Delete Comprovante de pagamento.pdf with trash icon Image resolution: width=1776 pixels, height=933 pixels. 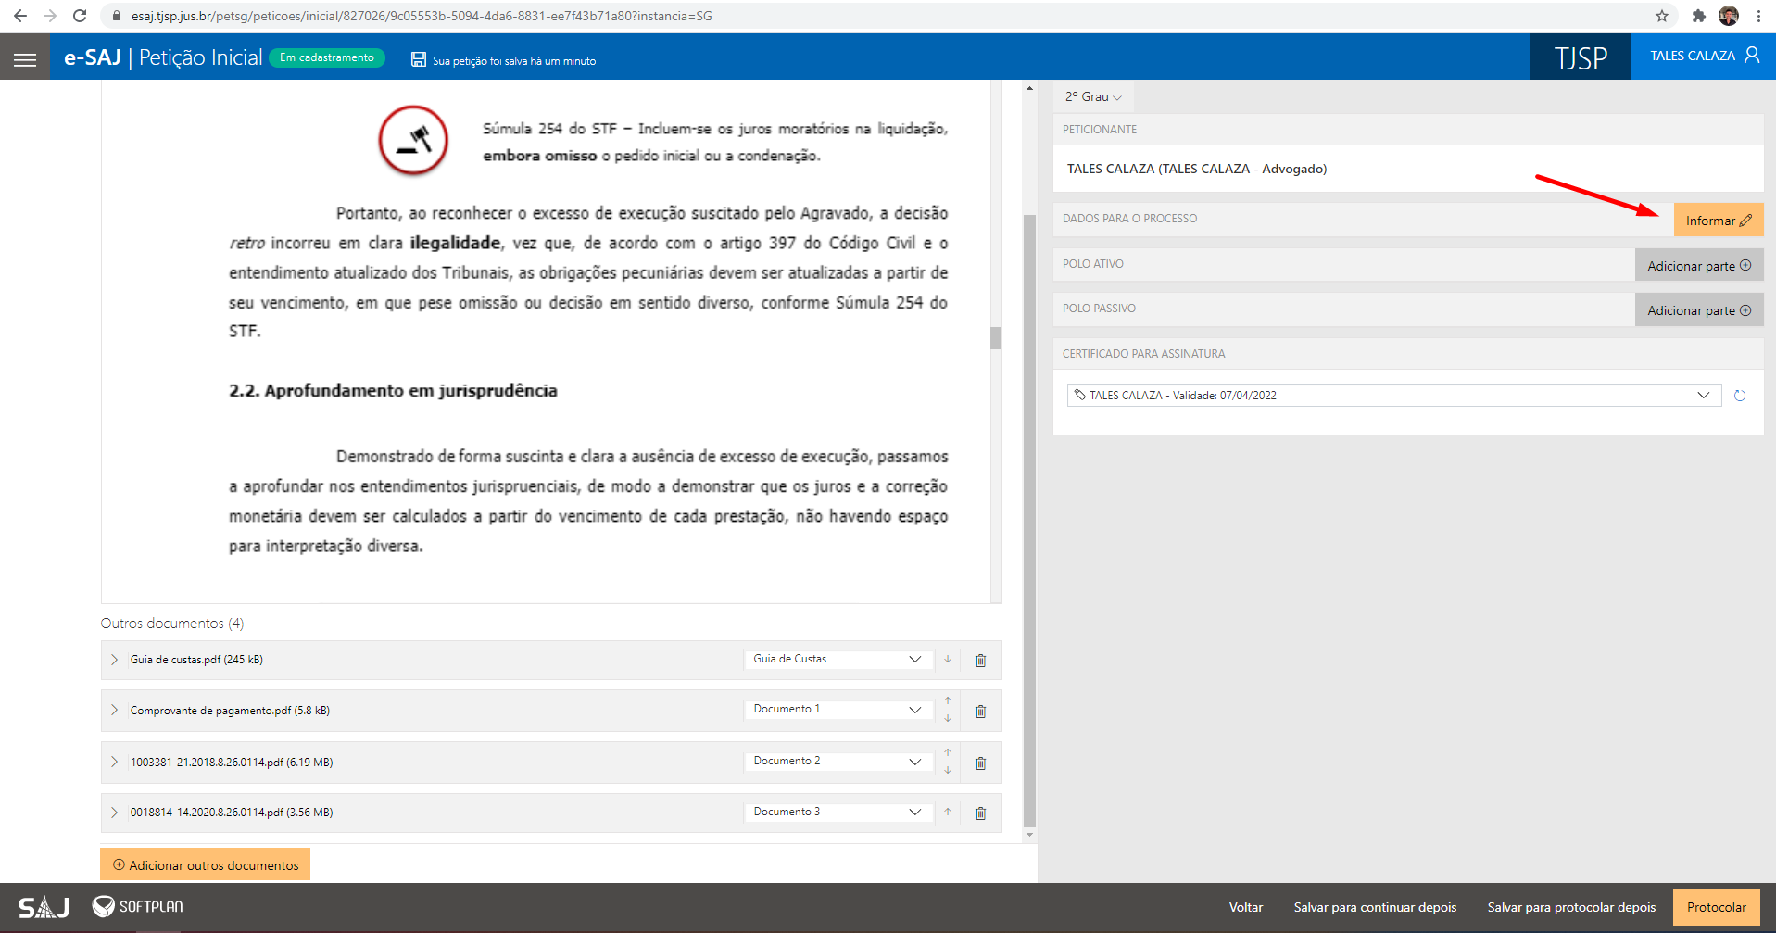tap(980, 712)
